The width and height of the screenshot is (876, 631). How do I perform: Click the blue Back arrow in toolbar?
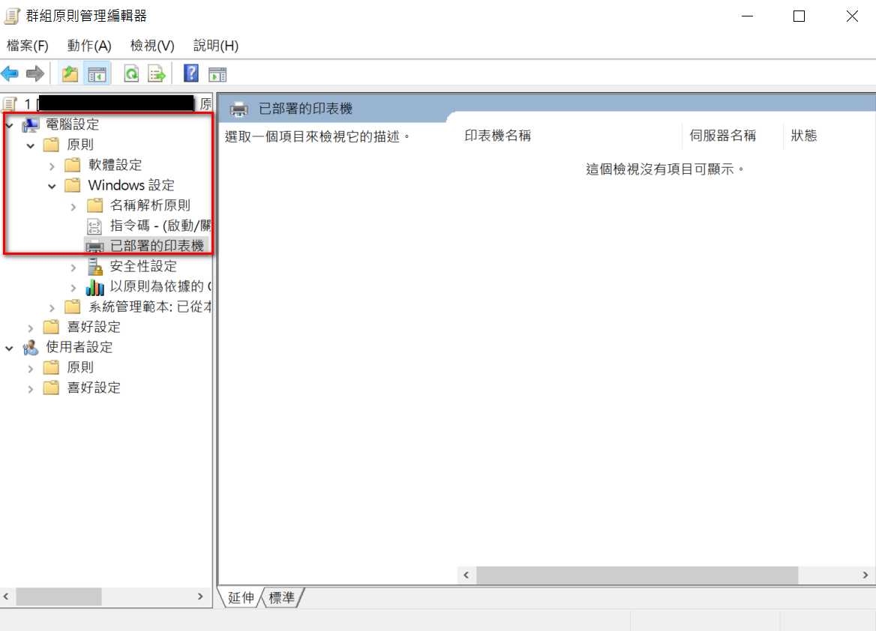click(10, 73)
